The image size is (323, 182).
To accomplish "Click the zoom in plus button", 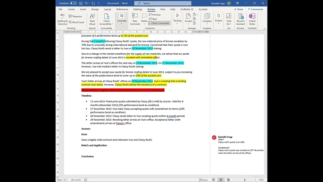I will 255,180.
